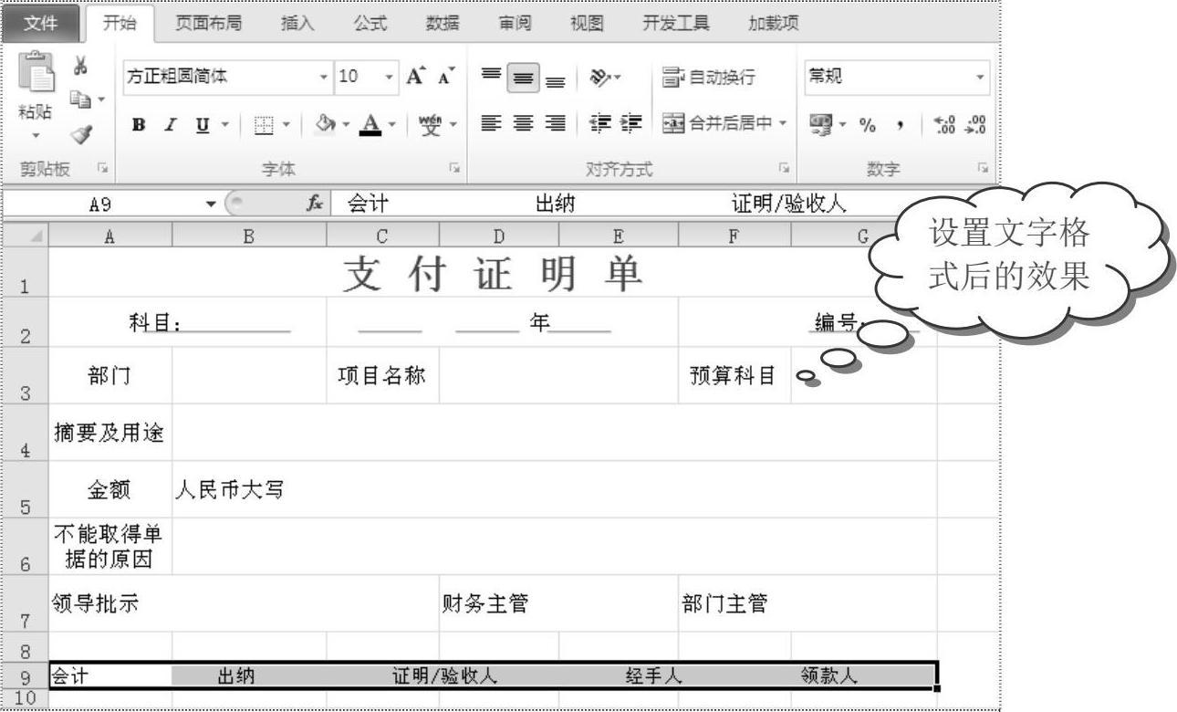Toggle bold formatting
This screenshot has height=712, width=1177.
click(x=139, y=122)
